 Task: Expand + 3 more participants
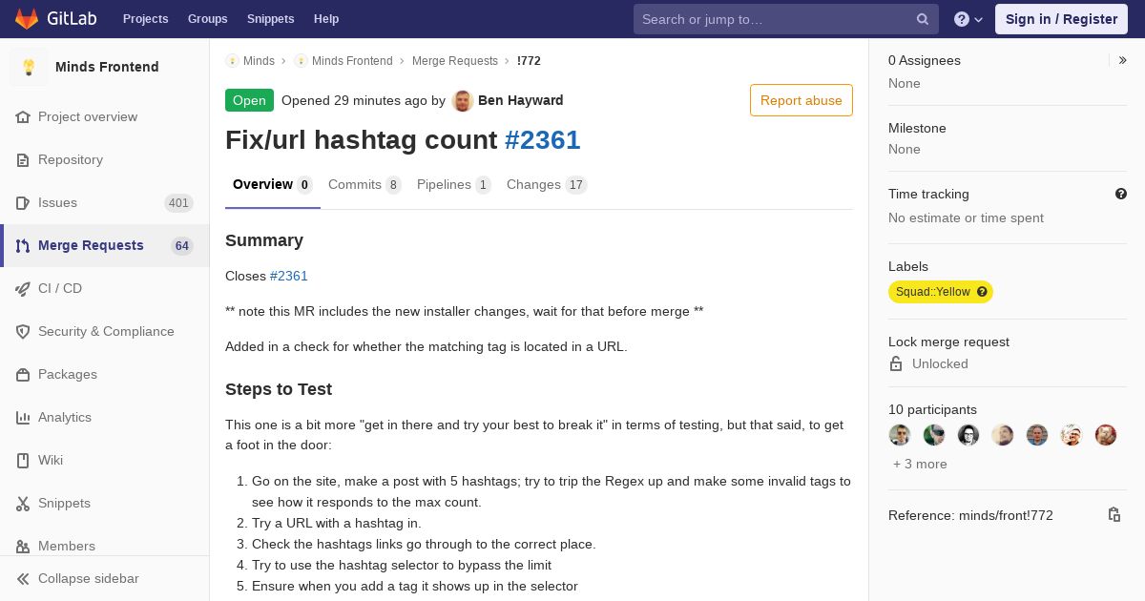[x=920, y=464]
